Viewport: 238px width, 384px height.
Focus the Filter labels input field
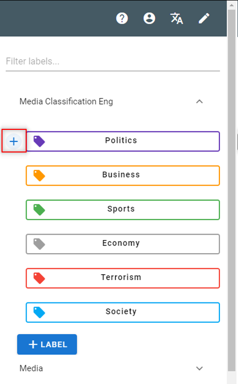point(113,62)
